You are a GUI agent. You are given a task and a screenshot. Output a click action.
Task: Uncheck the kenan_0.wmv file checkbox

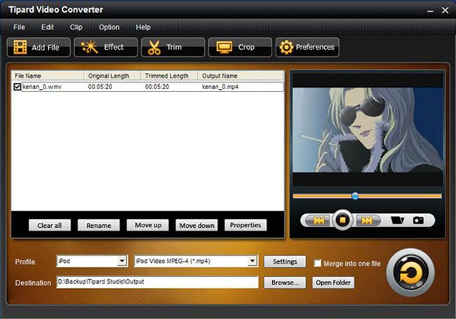(x=17, y=86)
